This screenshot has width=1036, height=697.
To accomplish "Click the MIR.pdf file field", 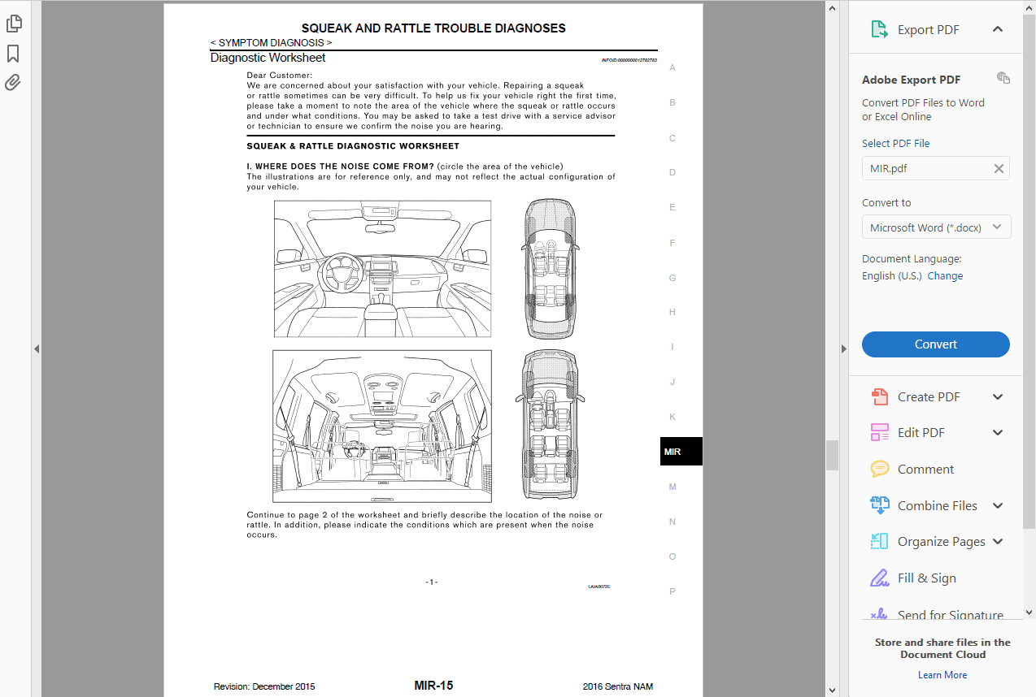I will coord(935,168).
